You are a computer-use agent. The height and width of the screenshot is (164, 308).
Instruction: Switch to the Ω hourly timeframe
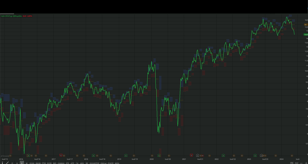tap(12, 163)
